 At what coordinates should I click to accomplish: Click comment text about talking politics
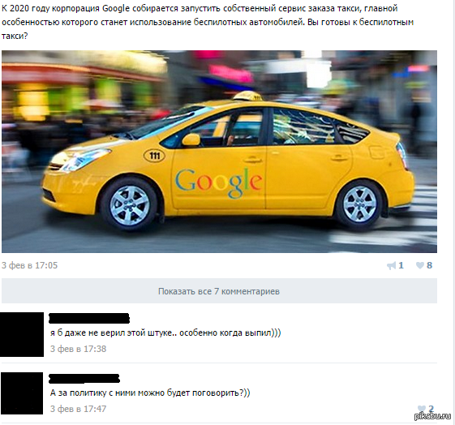pos(150,393)
